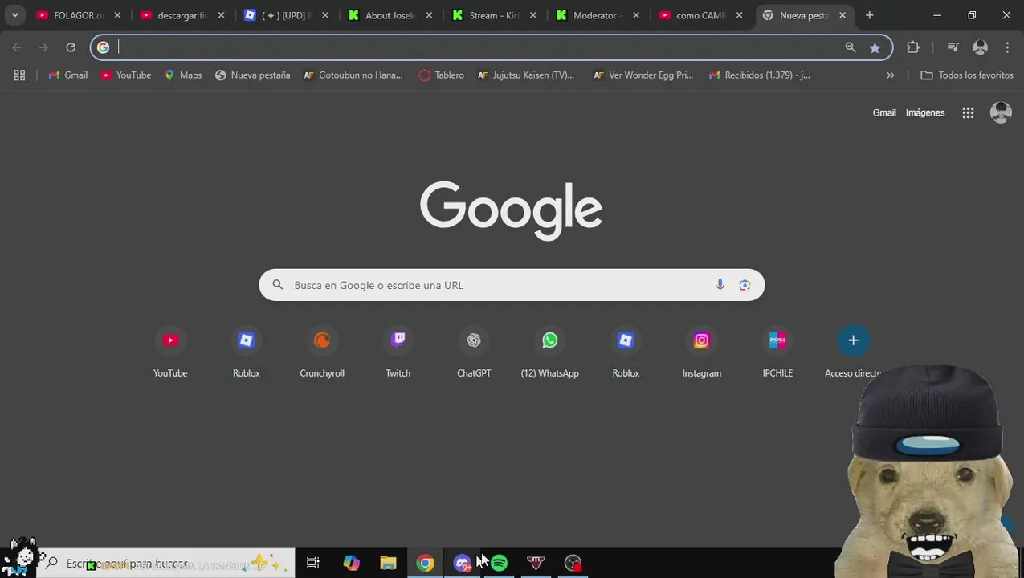The image size is (1024, 578).
Task: Open Chrome profile avatar in toolbar
Action: (x=980, y=47)
